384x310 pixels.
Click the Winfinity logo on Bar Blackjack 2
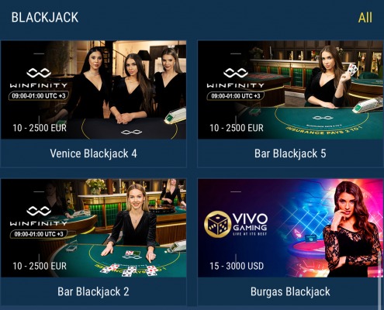tap(39, 216)
